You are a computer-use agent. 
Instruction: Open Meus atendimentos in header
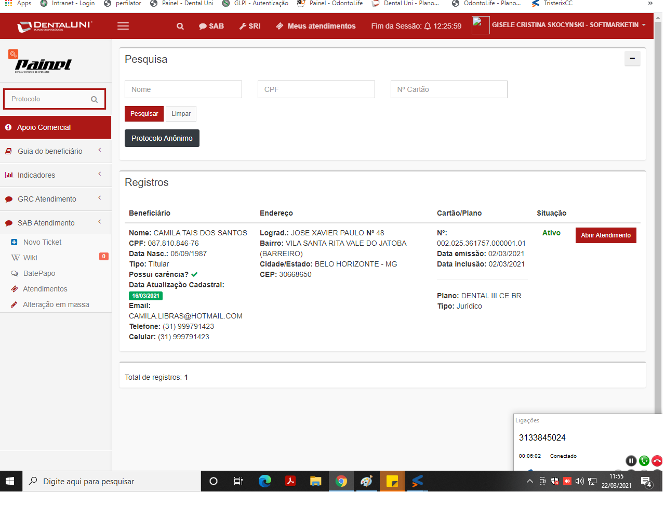316,26
